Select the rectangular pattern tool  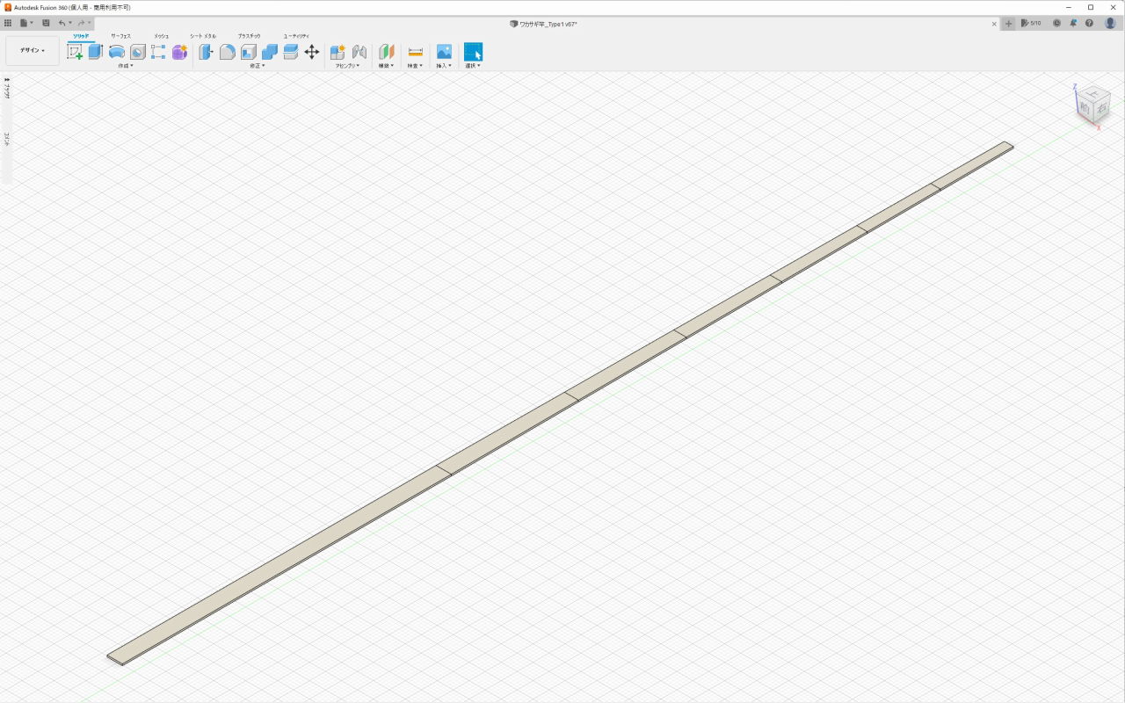[158, 52]
